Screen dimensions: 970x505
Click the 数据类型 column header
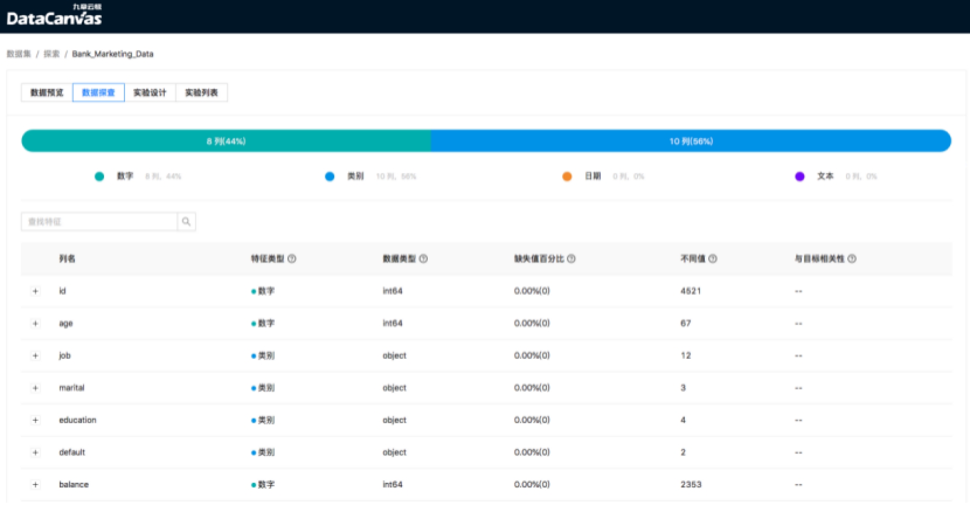coord(399,258)
